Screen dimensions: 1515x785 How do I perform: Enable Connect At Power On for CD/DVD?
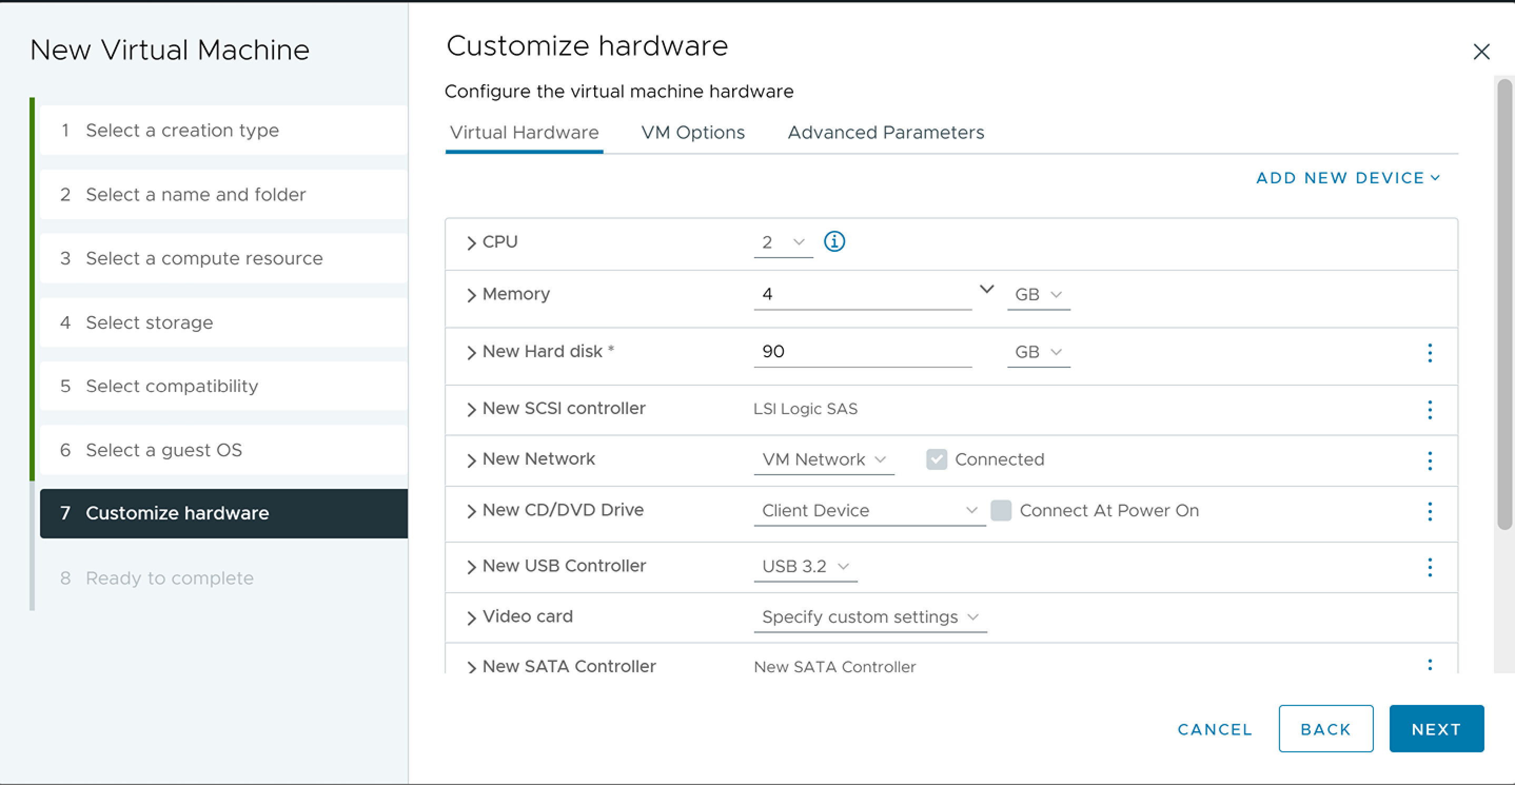pos(1000,511)
